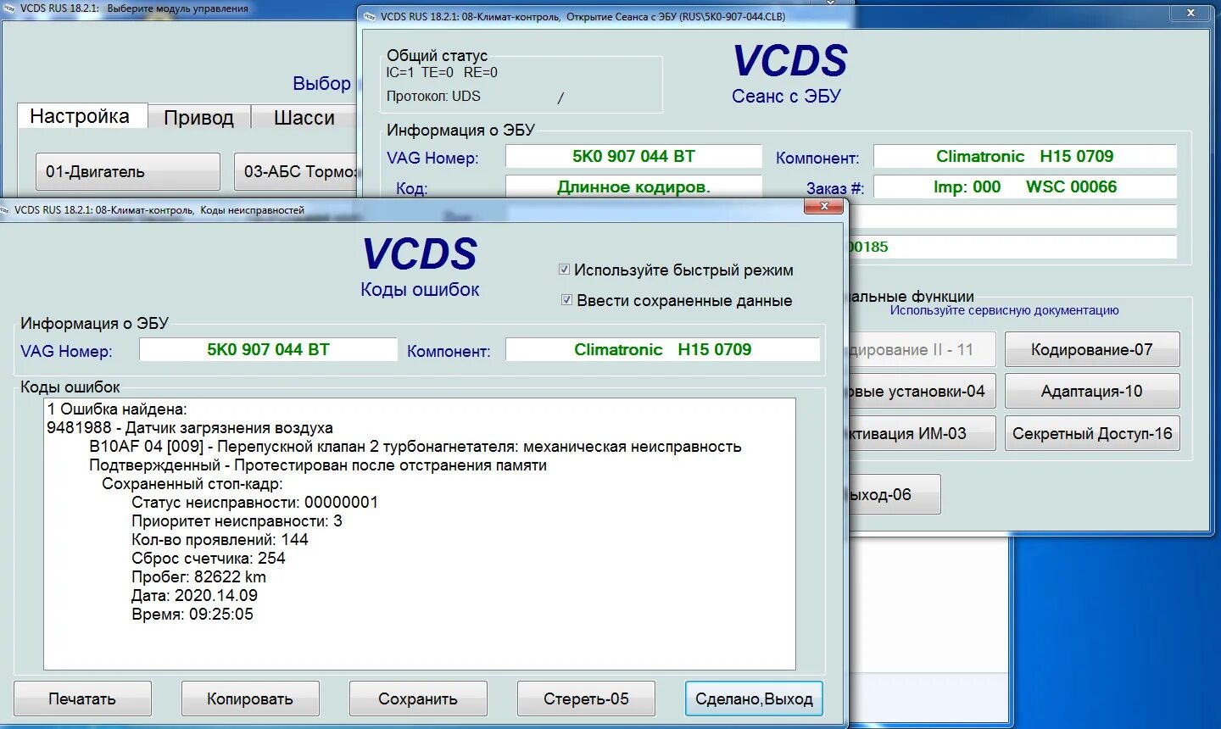Image resolution: width=1221 pixels, height=729 pixels.
Task: Select the B10AF 04 [009] fault line
Action: pos(415,447)
